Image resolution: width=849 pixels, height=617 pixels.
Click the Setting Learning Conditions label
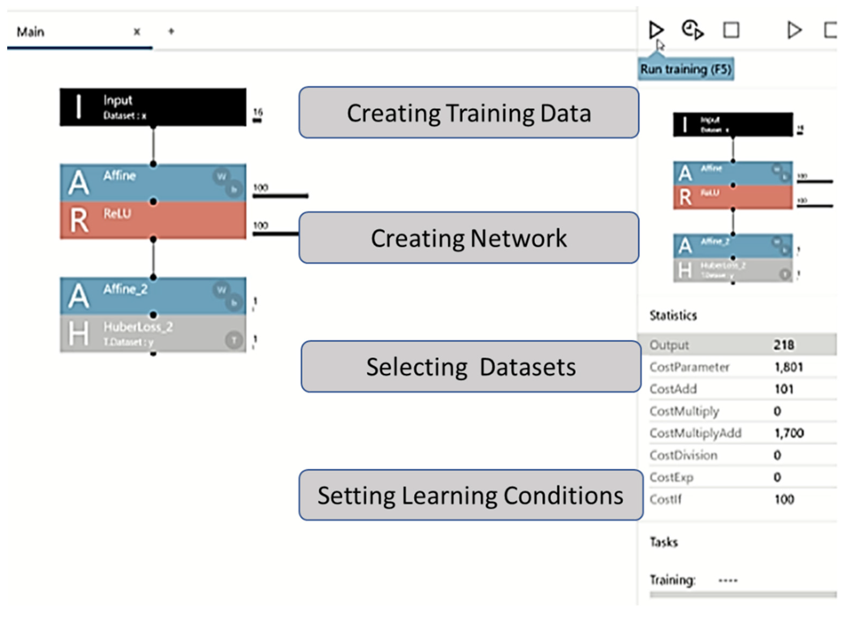pos(471,495)
